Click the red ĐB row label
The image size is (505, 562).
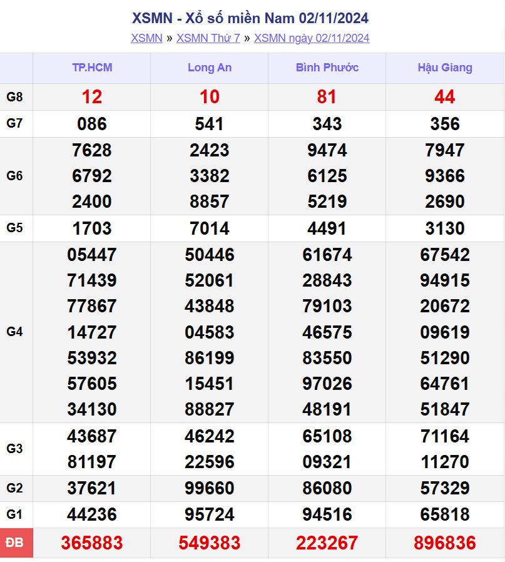pyautogui.click(x=16, y=543)
